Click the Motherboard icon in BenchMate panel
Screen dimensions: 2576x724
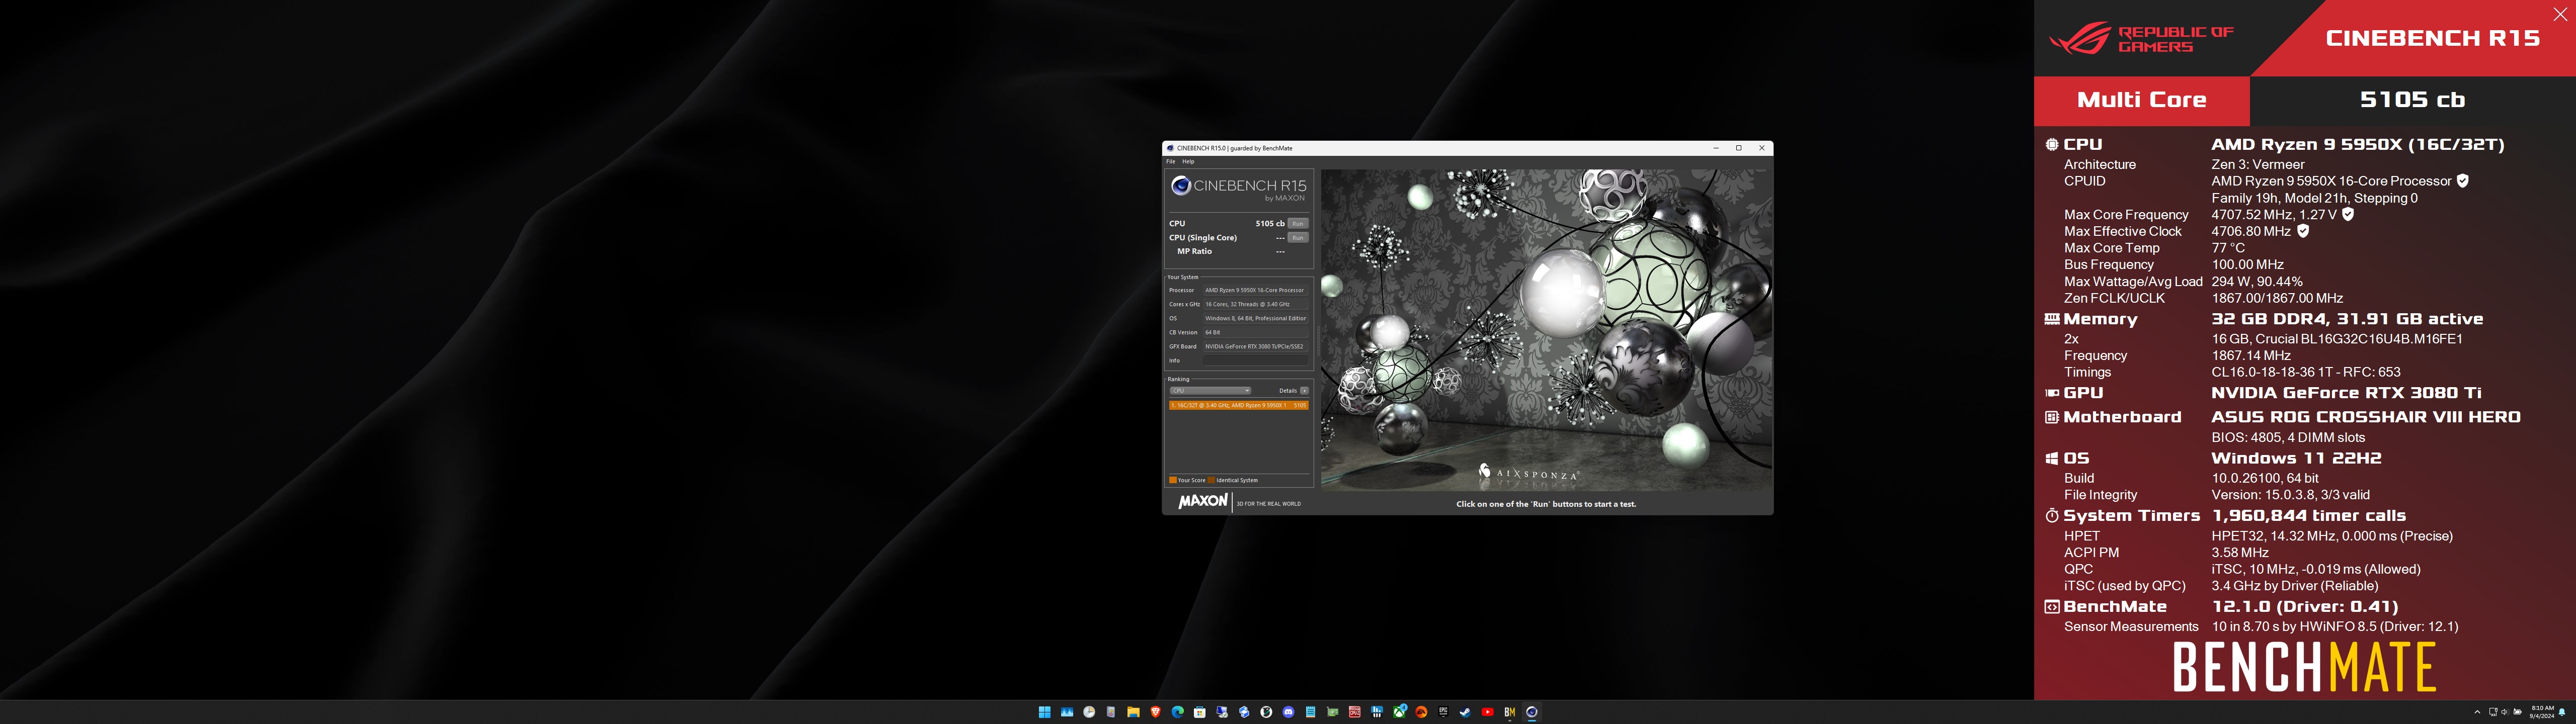click(2051, 417)
